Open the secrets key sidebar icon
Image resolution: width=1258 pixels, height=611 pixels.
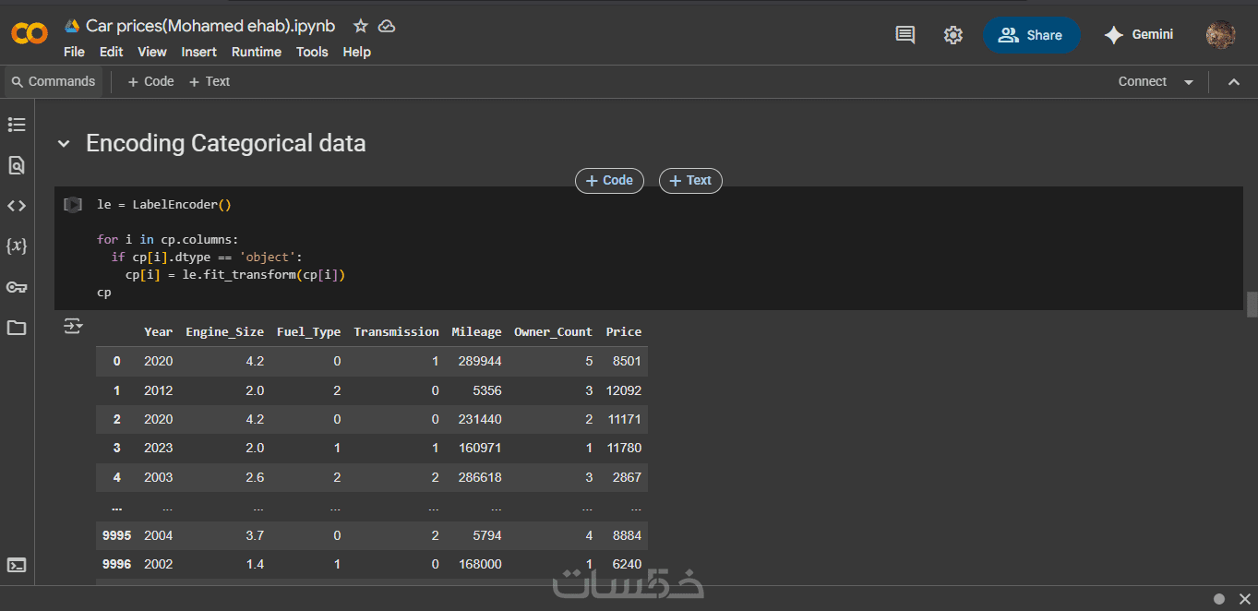(x=17, y=287)
